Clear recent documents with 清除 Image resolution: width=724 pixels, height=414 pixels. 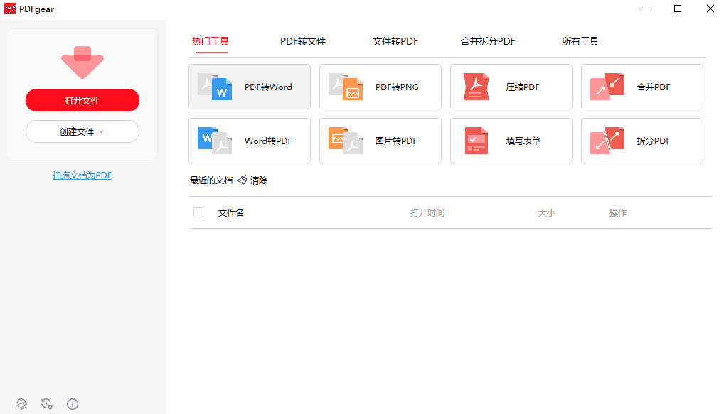[259, 180]
